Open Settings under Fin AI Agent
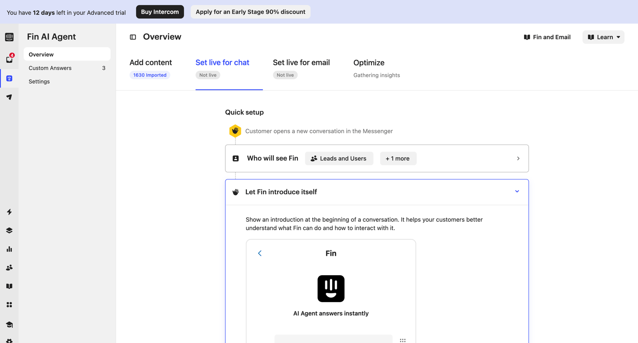Screen dimensions: 638x343 click(x=67, y=81)
